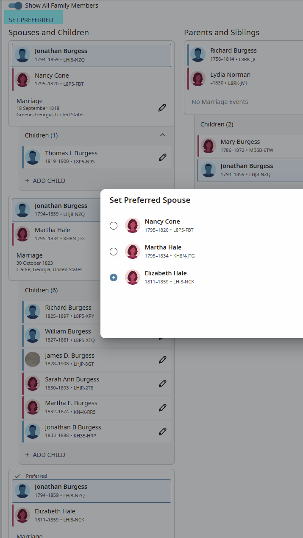Screen dimensions: 303x538
Task: Open James D. Burgess portrait photo
Action: tap(33, 359)
